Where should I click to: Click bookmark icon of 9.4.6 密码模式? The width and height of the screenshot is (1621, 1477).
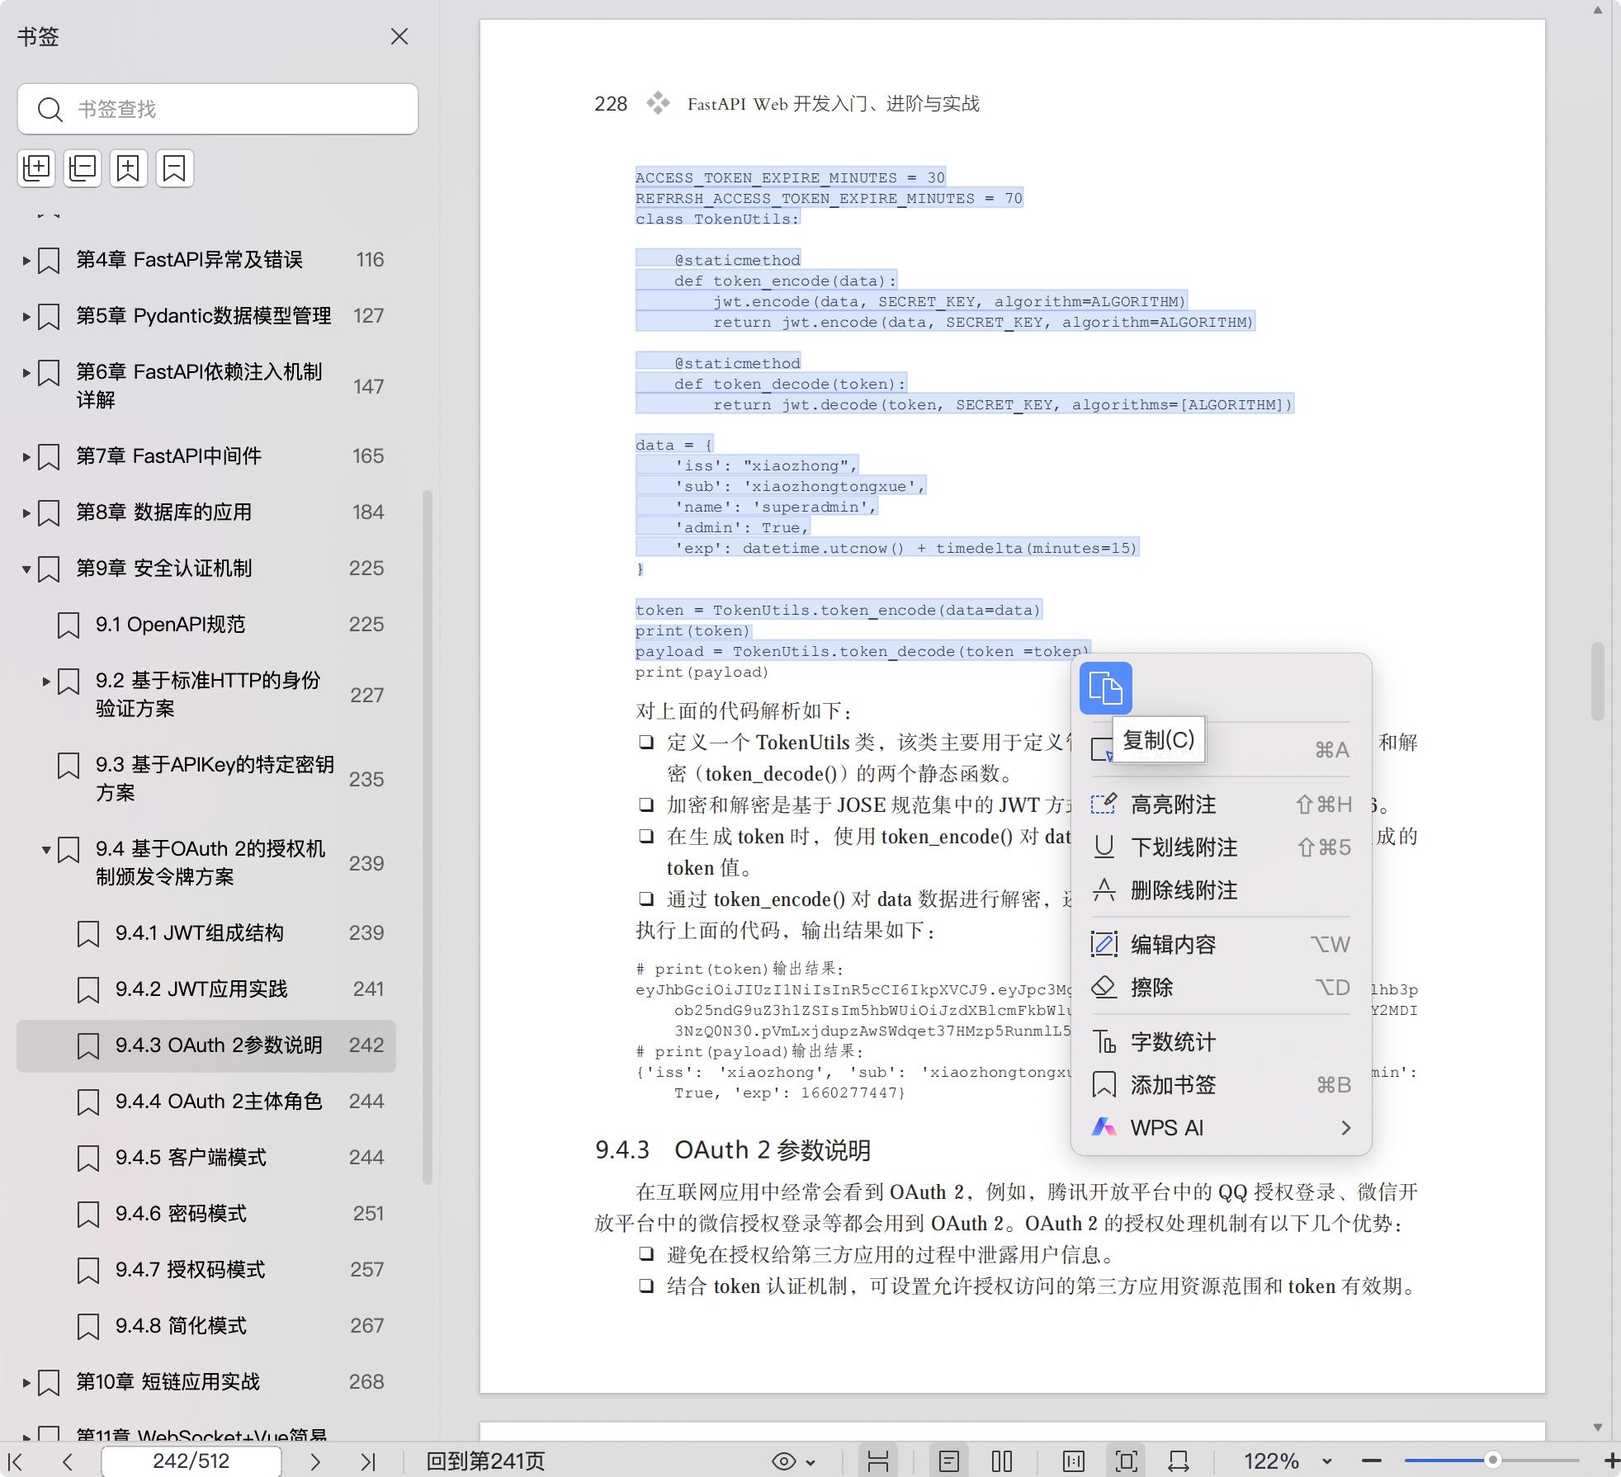tap(87, 1215)
